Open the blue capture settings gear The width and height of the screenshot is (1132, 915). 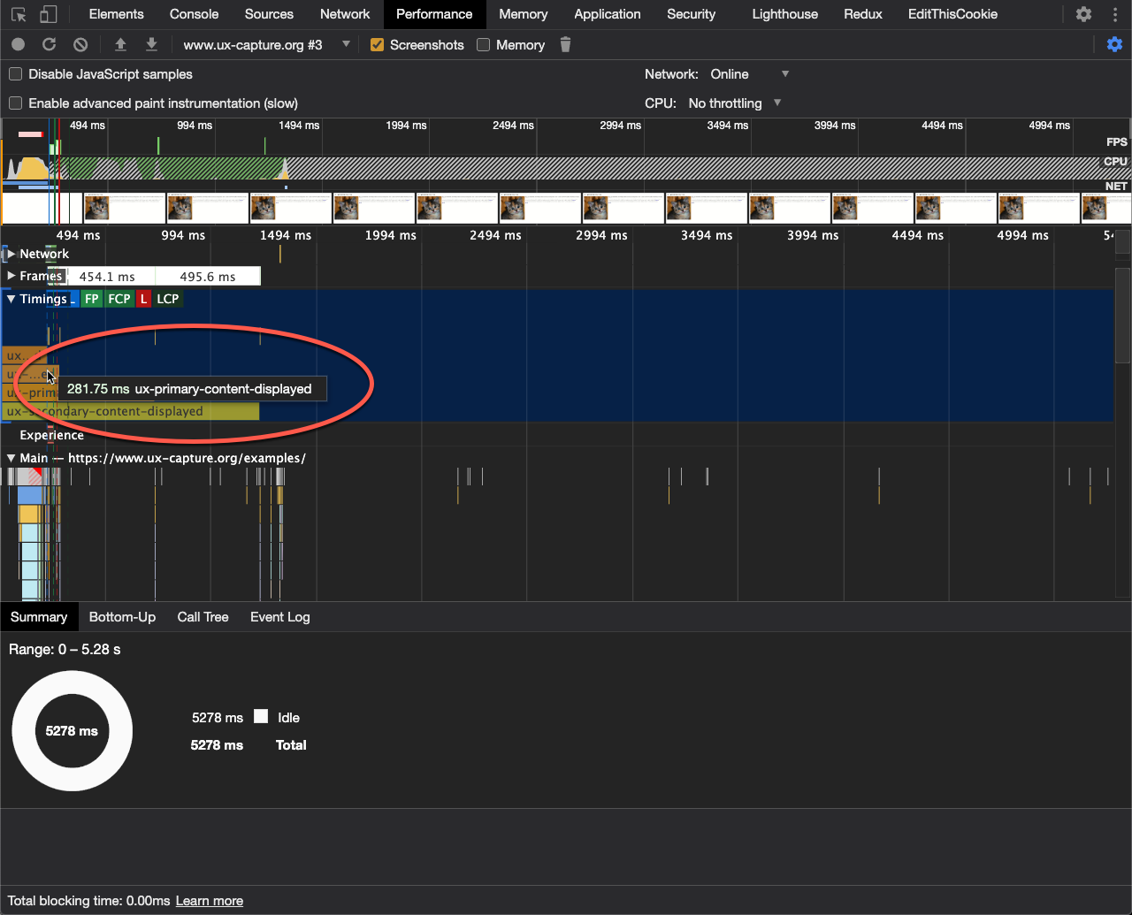1114,44
